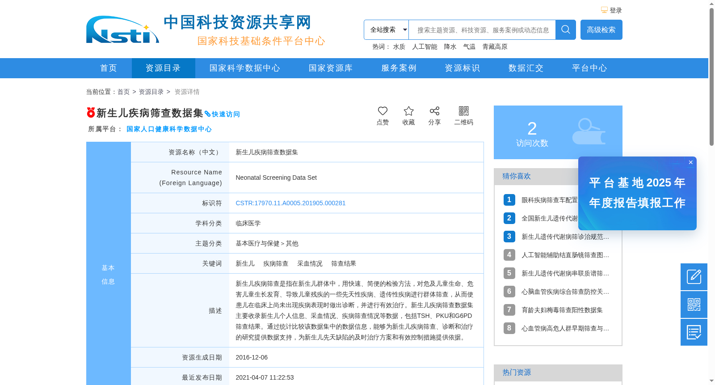Click publish date 2021-04-07 11:22:53
715x385 pixels.
[265, 377]
